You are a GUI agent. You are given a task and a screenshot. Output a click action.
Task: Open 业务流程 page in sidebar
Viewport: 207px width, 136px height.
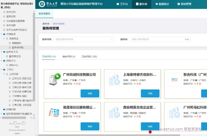pyautogui.click(x=11, y=25)
